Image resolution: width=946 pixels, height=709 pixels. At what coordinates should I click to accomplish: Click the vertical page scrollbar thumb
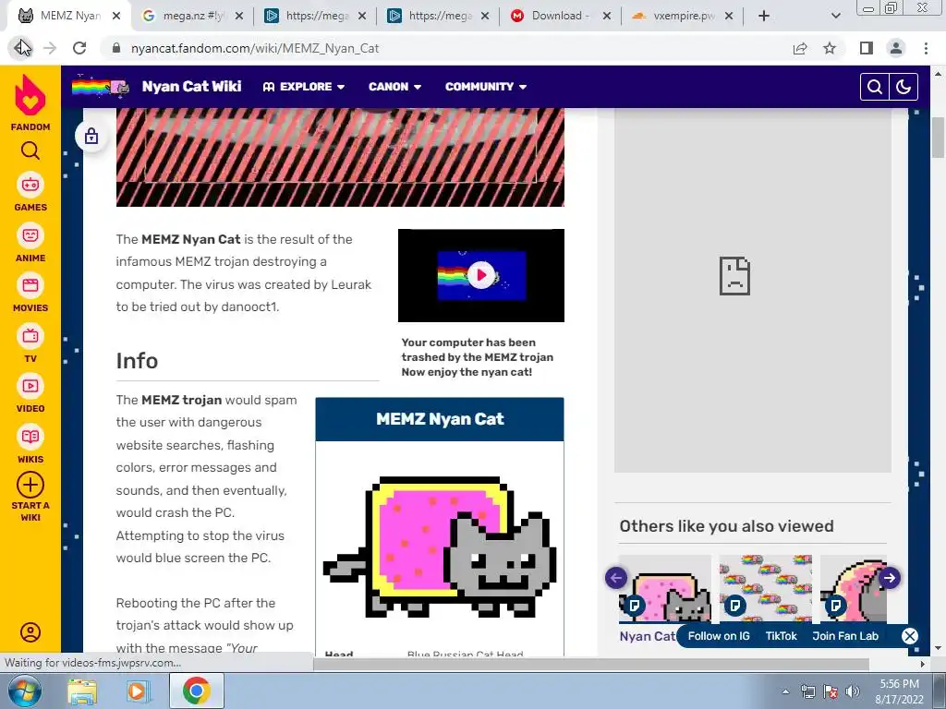pyautogui.click(x=939, y=138)
